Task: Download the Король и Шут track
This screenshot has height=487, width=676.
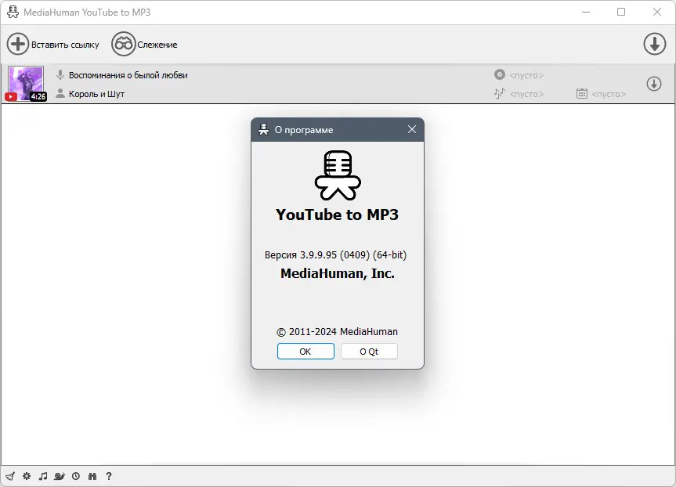Action: (x=654, y=84)
